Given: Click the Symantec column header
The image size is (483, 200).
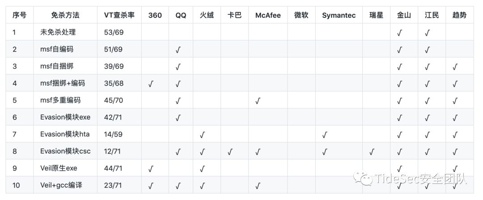Looking at the screenshot, I should [x=339, y=15].
